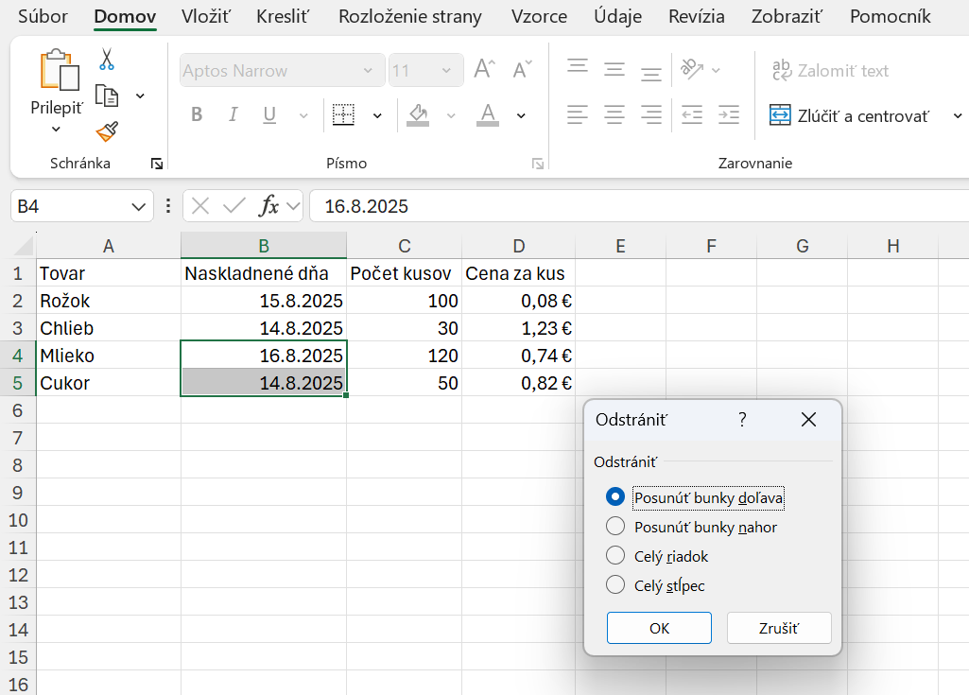Viewport: 969px width, 695px height.
Task: Apply cell borders icon
Action: (343, 115)
